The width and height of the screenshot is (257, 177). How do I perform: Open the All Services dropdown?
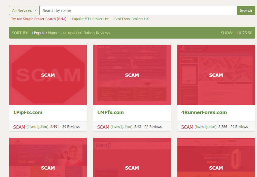[24, 10]
